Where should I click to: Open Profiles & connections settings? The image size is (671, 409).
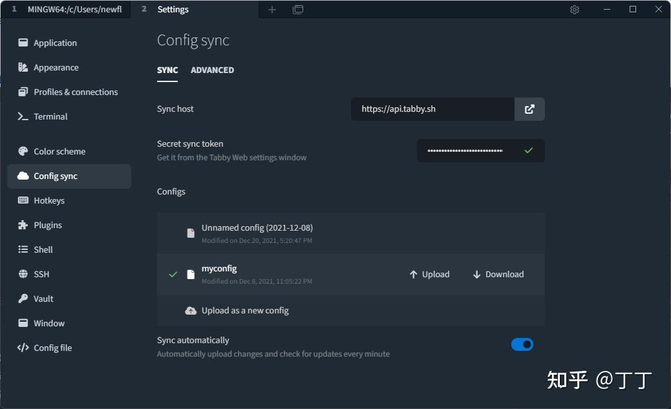point(75,92)
